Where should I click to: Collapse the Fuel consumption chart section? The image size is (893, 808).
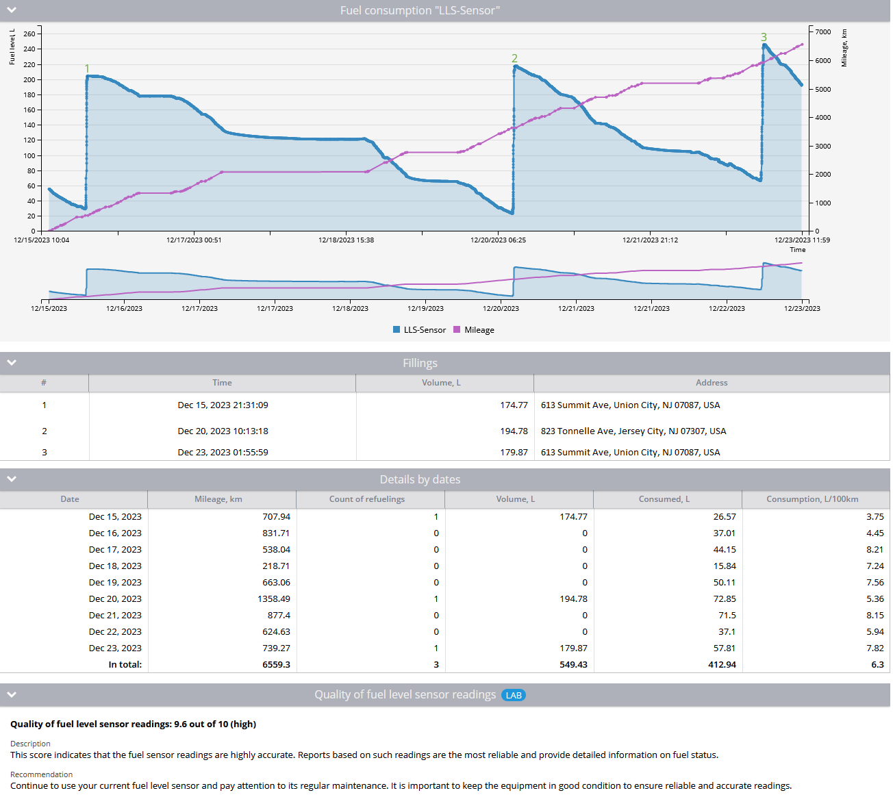(x=12, y=10)
